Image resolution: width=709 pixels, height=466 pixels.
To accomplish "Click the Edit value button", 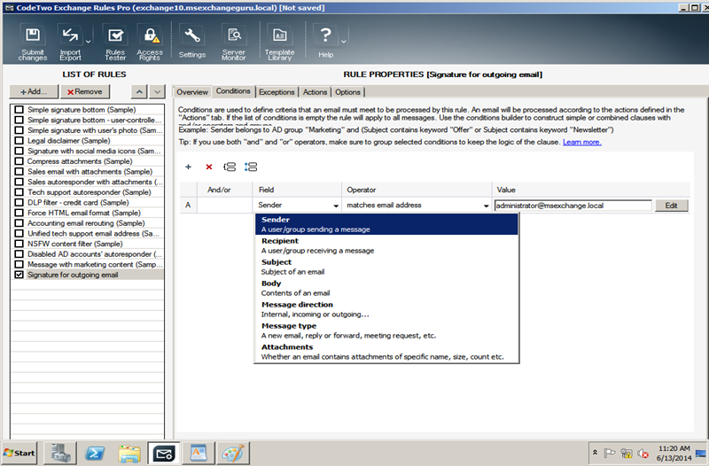I will [672, 206].
